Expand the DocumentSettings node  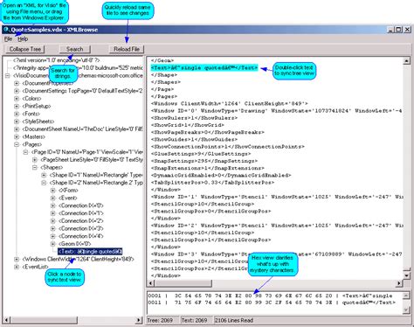(x=17, y=91)
